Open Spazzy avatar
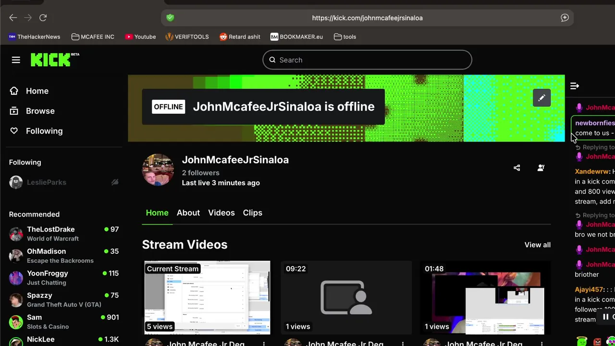This screenshot has width=615, height=346. (x=16, y=300)
